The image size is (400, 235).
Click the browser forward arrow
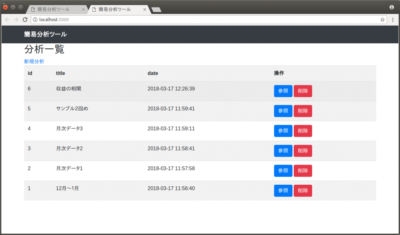tap(16, 19)
